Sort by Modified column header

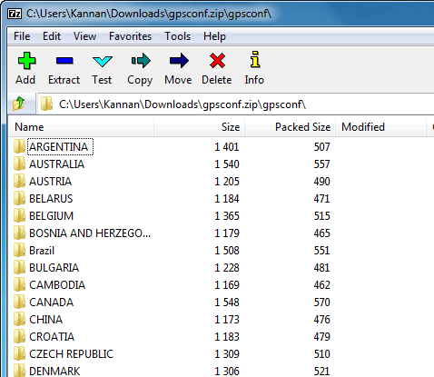point(380,127)
